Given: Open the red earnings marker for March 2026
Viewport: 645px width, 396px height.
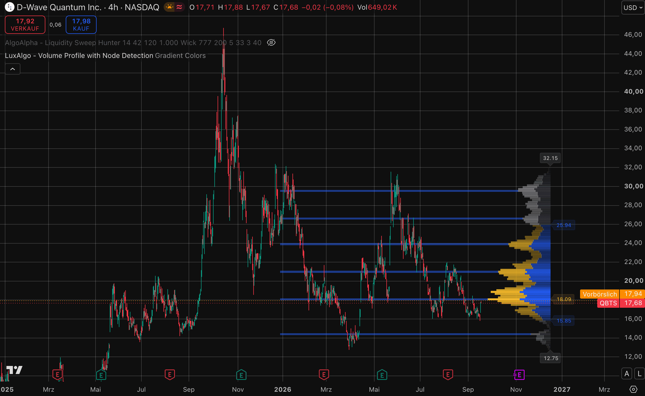Looking at the screenshot, I should tap(324, 375).
